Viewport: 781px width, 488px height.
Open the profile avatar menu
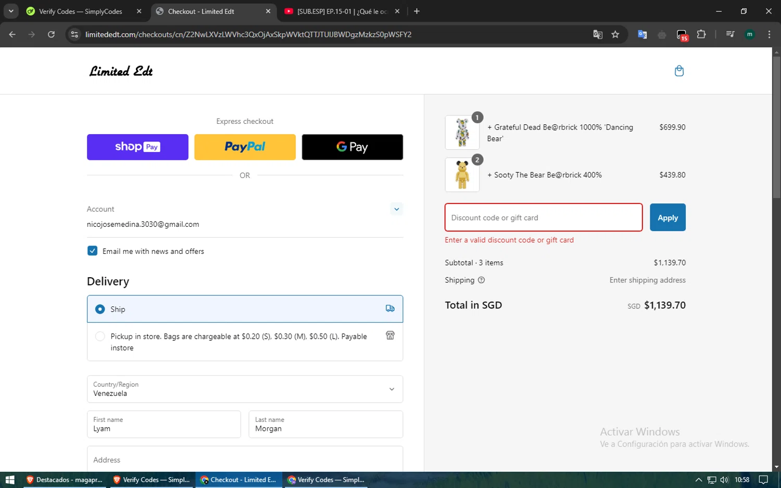click(x=750, y=34)
